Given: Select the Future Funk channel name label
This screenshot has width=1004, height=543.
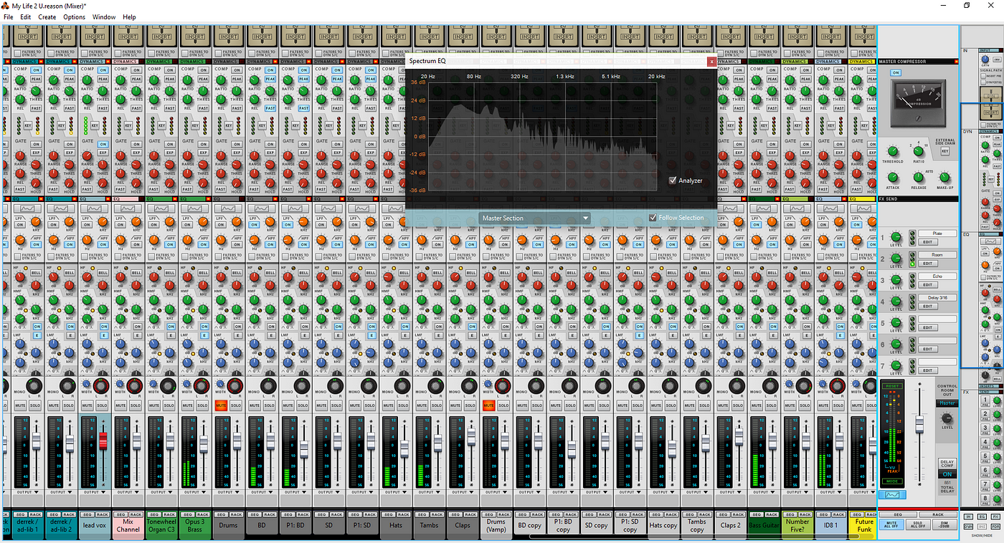Looking at the screenshot, I should tap(863, 525).
